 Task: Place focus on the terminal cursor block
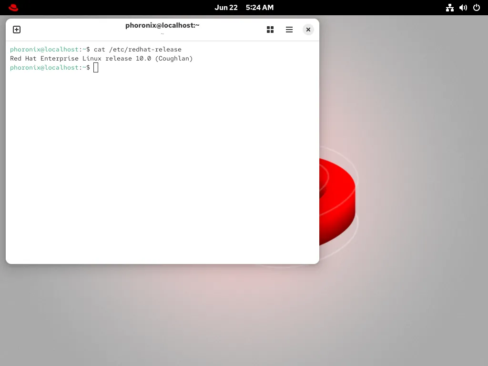96,68
